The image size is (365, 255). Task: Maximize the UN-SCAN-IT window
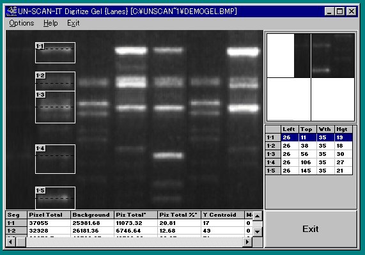point(339,11)
